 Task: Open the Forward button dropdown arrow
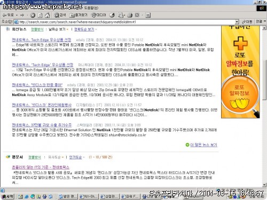tap(27, 15)
